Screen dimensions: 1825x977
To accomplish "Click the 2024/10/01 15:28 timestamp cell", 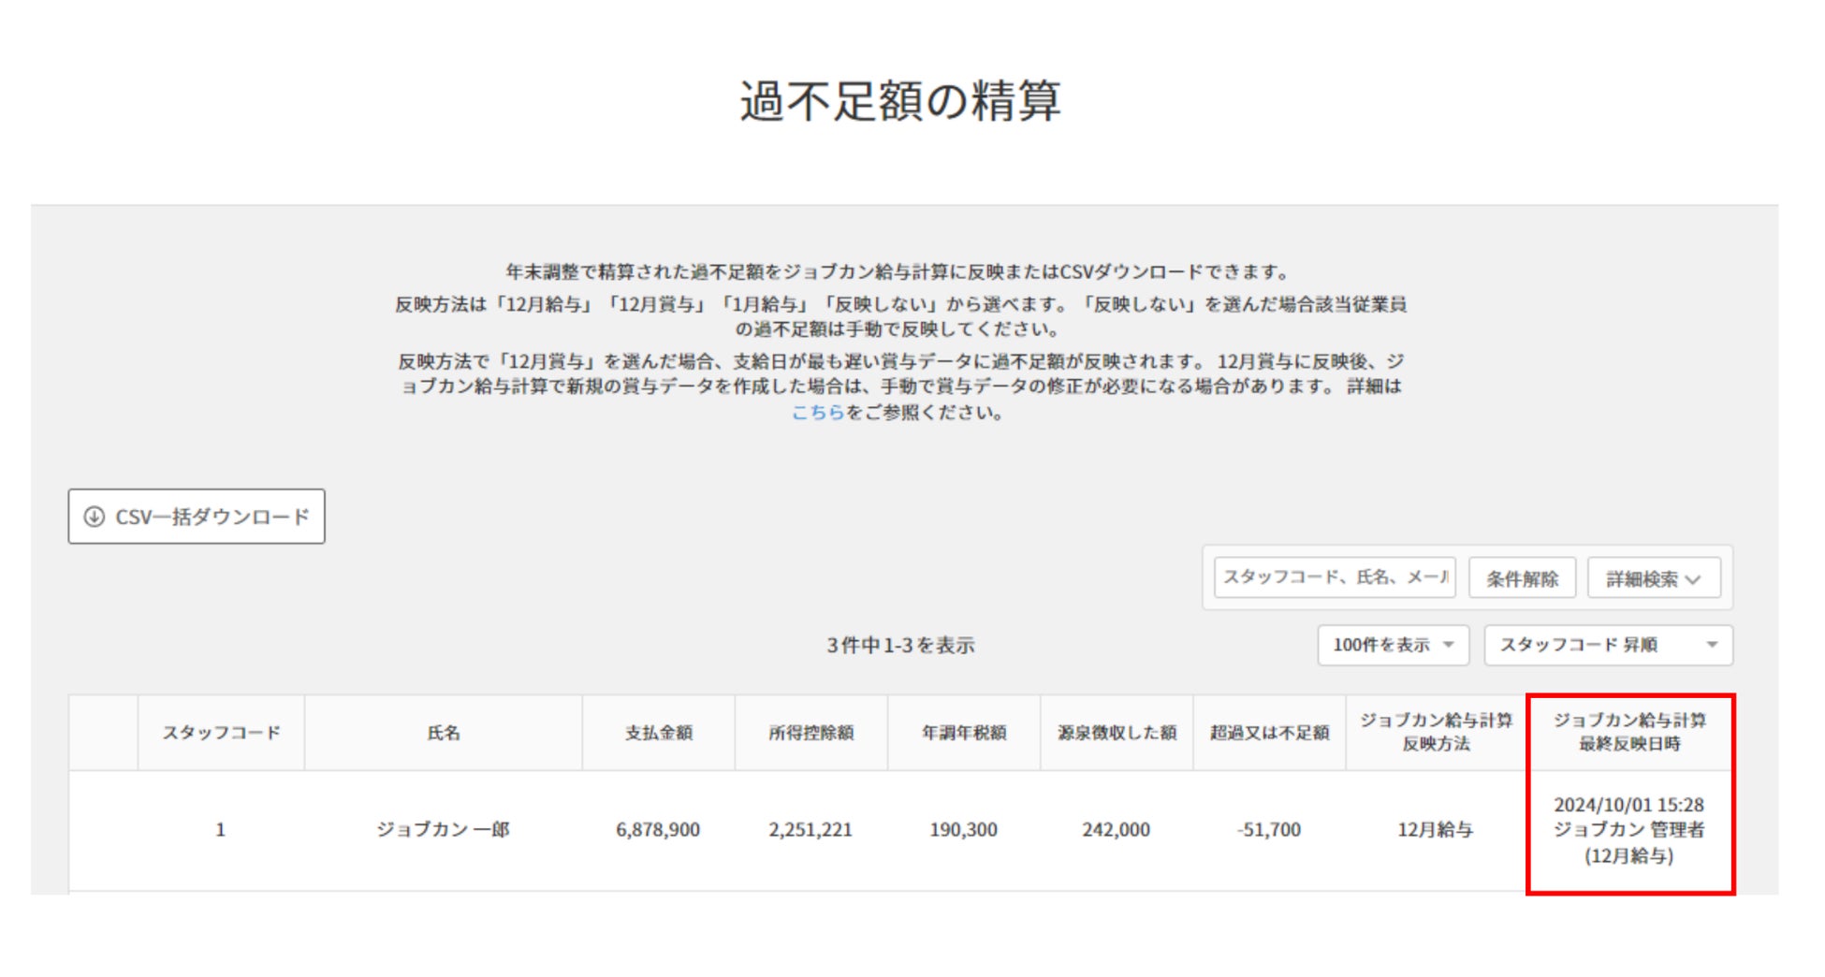I will click(1629, 830).
